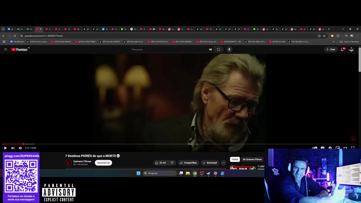Open the media control icon in Chrome toolbar
The height and width of the screenshot is (203, 361).
(x=346, y=36)
